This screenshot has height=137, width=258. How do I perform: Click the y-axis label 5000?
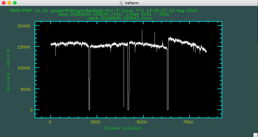pyautogui.click(x=26, y=89)
